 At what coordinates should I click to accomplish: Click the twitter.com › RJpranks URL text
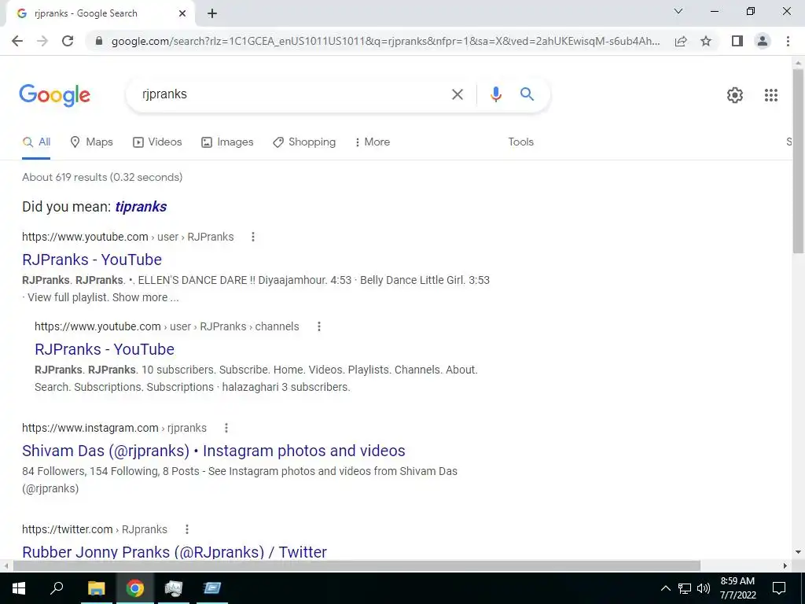pos(94,529)
